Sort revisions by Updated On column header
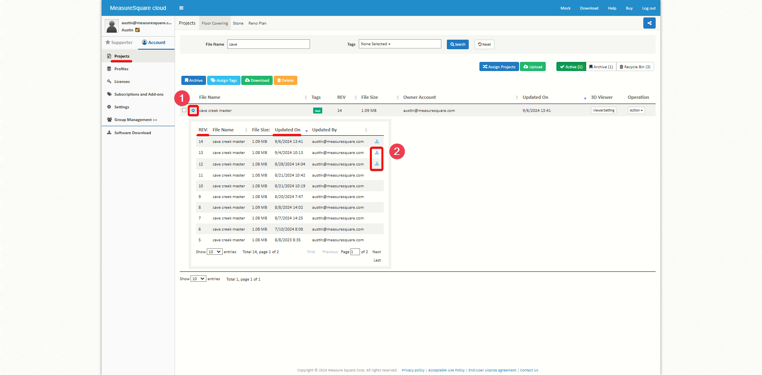The height and width of the screenshot is (375, 762). [x=288, y=130]
